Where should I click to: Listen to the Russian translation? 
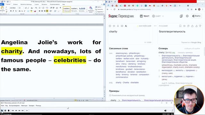point(184,26)
